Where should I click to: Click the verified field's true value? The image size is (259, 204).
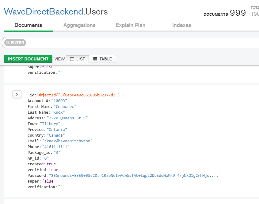point(53,170)
